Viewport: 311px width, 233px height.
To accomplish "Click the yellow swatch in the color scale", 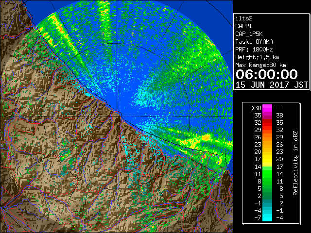I will [267, 159].
